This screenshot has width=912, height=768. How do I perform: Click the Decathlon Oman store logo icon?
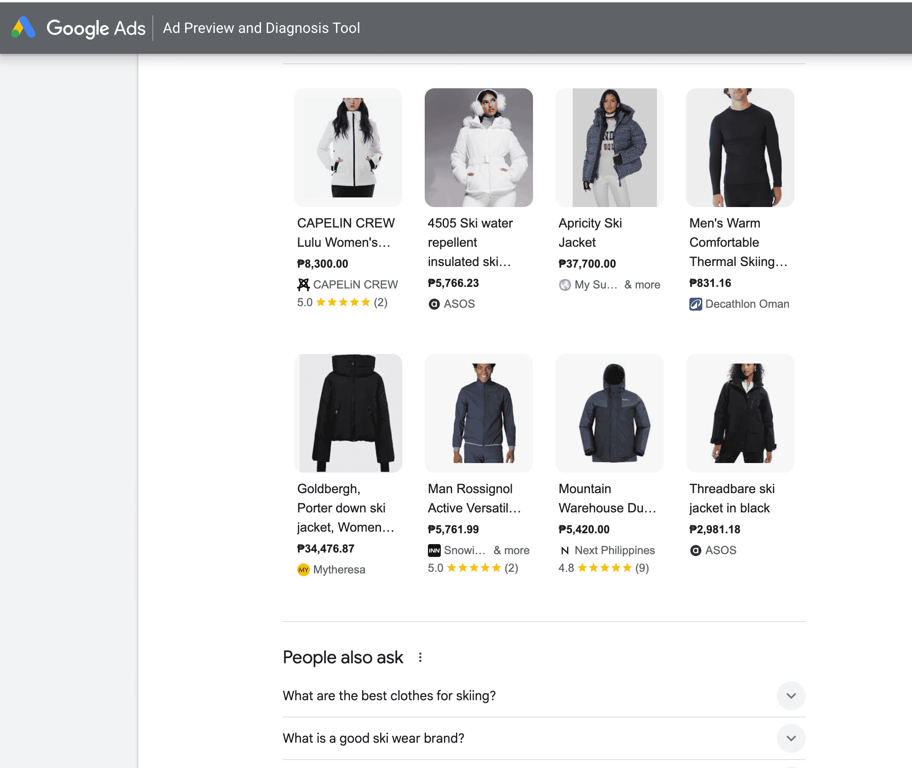coord(695,304)
